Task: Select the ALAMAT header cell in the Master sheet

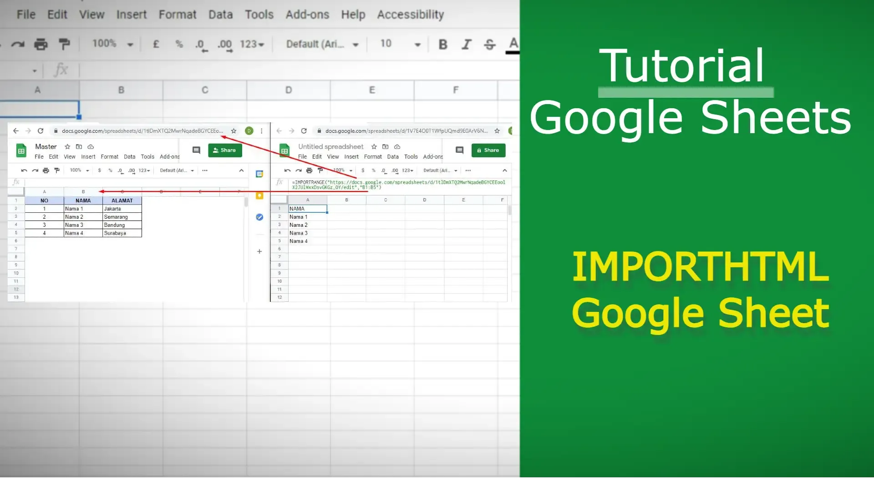Action: coord(122,200)
